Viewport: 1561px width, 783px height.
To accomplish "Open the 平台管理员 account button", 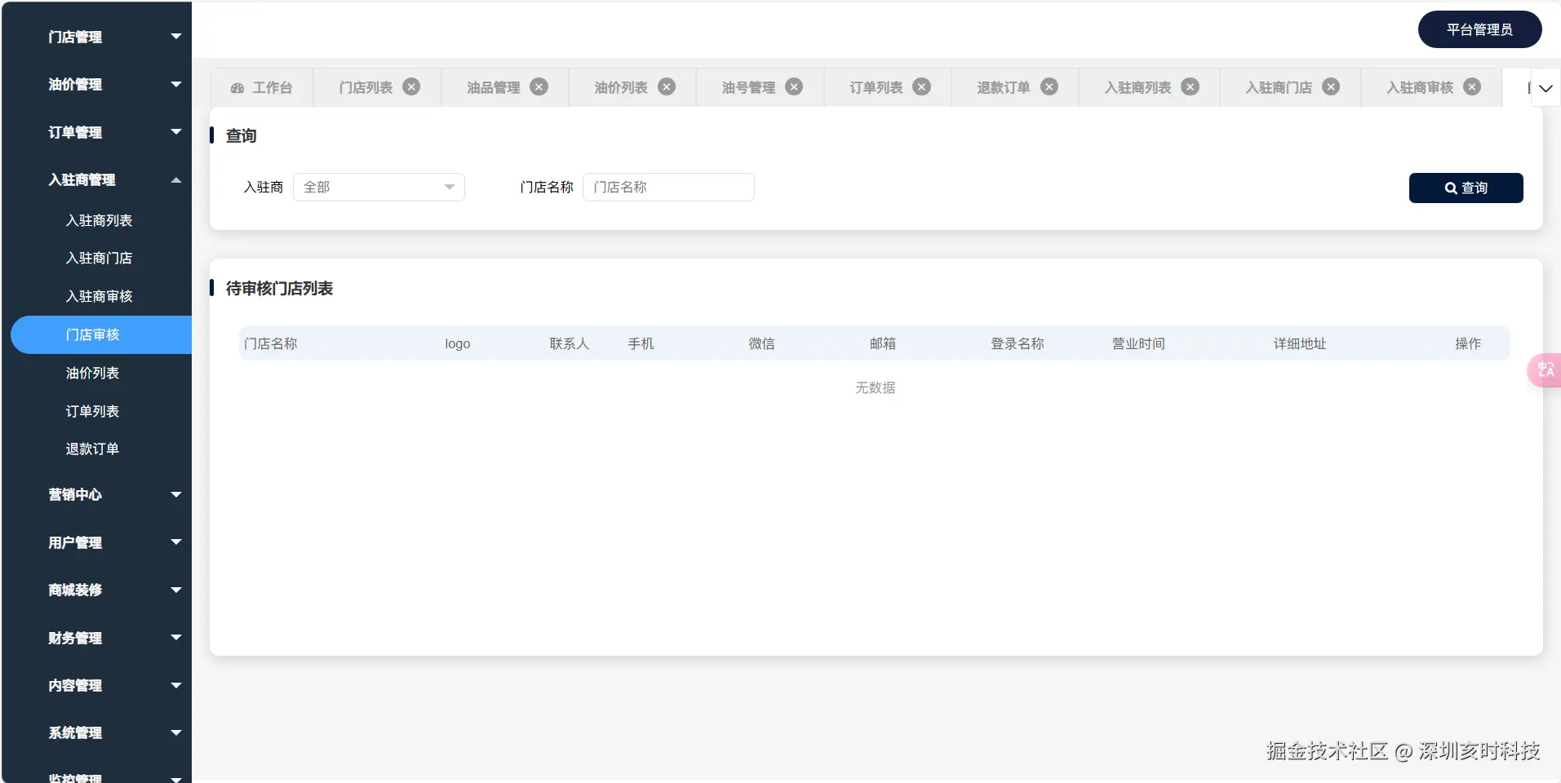I will (1479, 29).
